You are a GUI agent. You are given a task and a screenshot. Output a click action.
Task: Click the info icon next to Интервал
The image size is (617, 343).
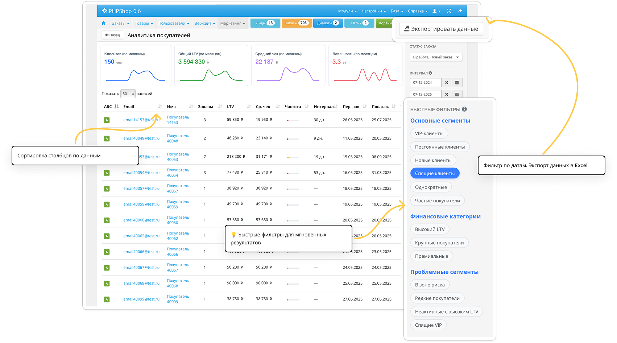coord(430,73)
